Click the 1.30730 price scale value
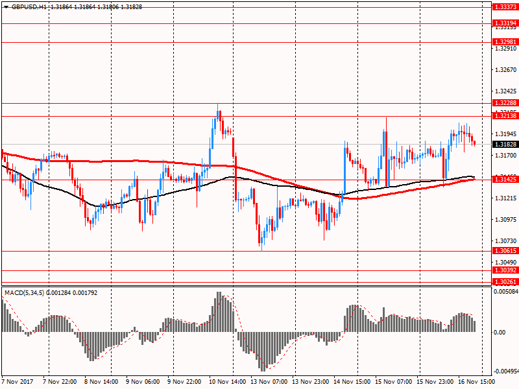The width and height of the screenshot is (519, 389). pos(506,241)
